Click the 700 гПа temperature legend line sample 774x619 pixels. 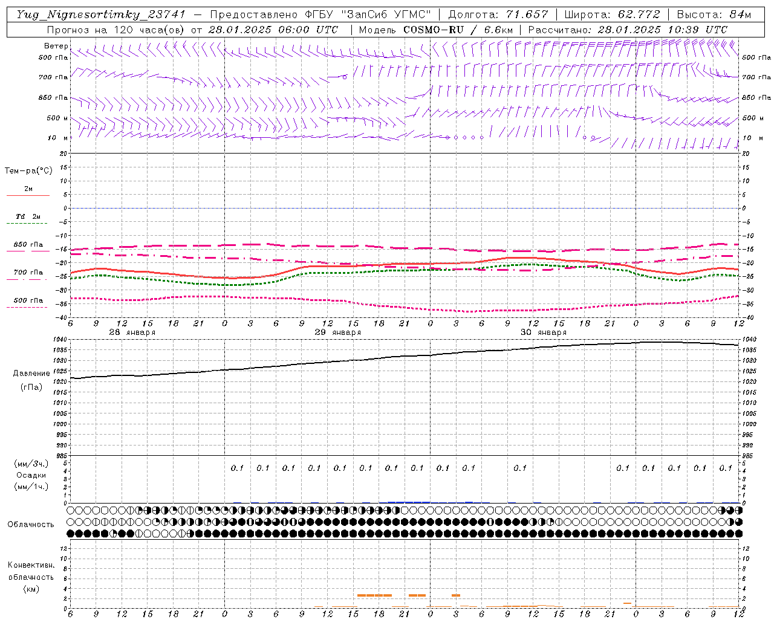(x=27, y=279)
